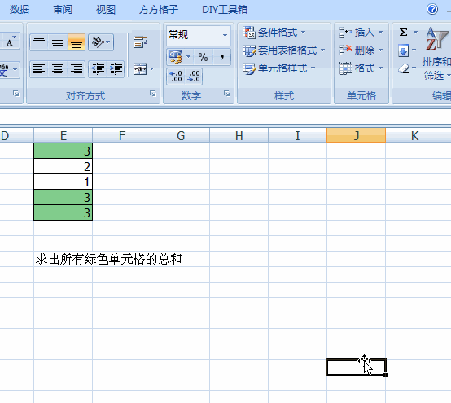The image size is (451, 403).
Task: Select the middle align icon
Action: (58, 42)
